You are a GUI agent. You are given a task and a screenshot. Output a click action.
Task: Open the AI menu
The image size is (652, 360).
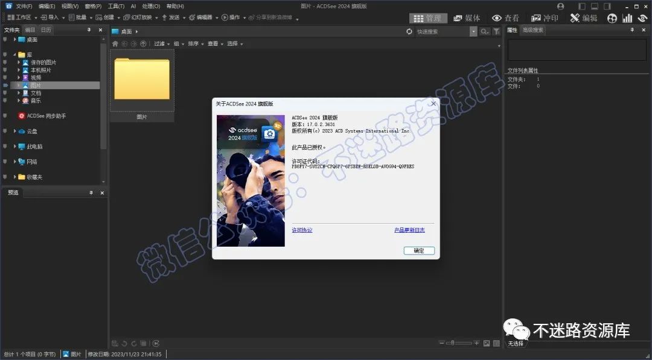(133, 6)
